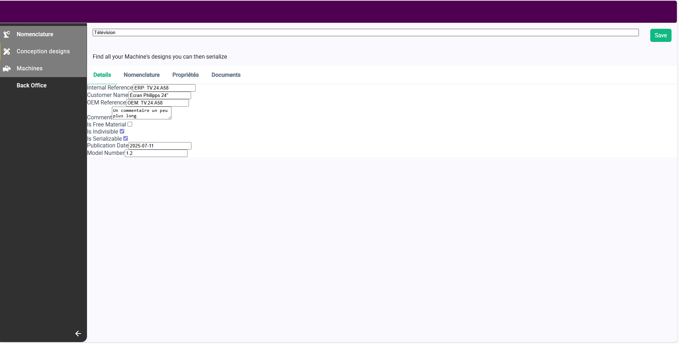Click the Model Number field
Screen dimensions: 679x346
(x=156, y=153)
